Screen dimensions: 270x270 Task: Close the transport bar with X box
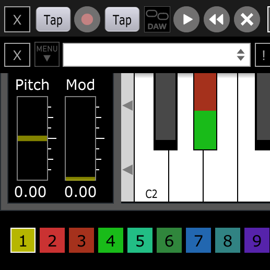click(x=17, y=19)
